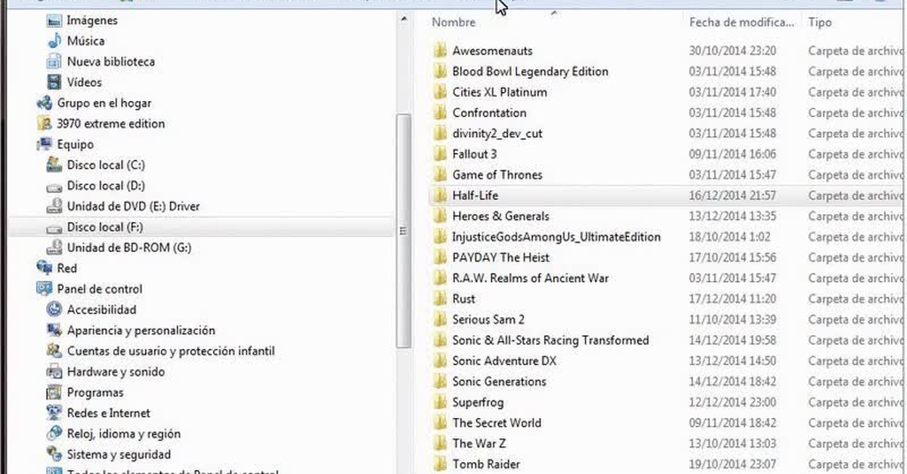
Task: Select the Unidad de BD-ROM (G:) icon
Action: [x=54, y=248]
